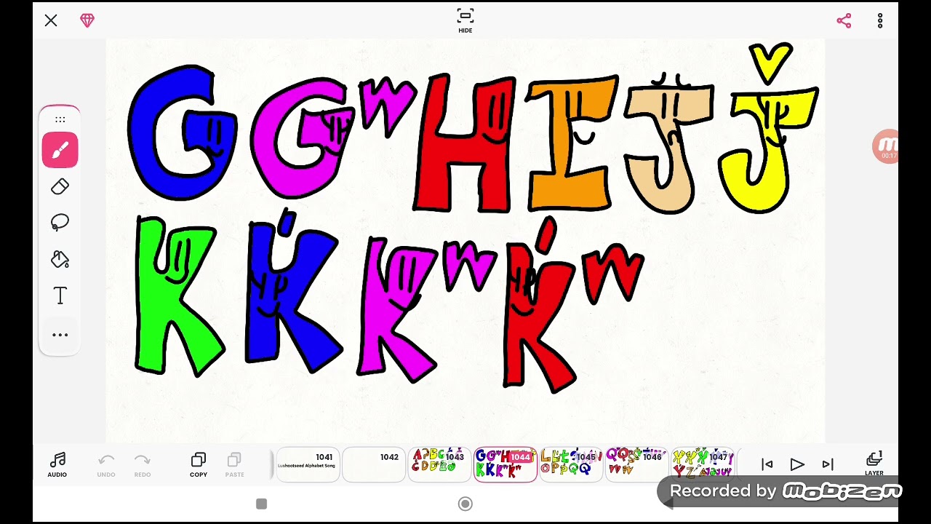Open the LAYER panel
931x524 pixels.
(874, 464)
